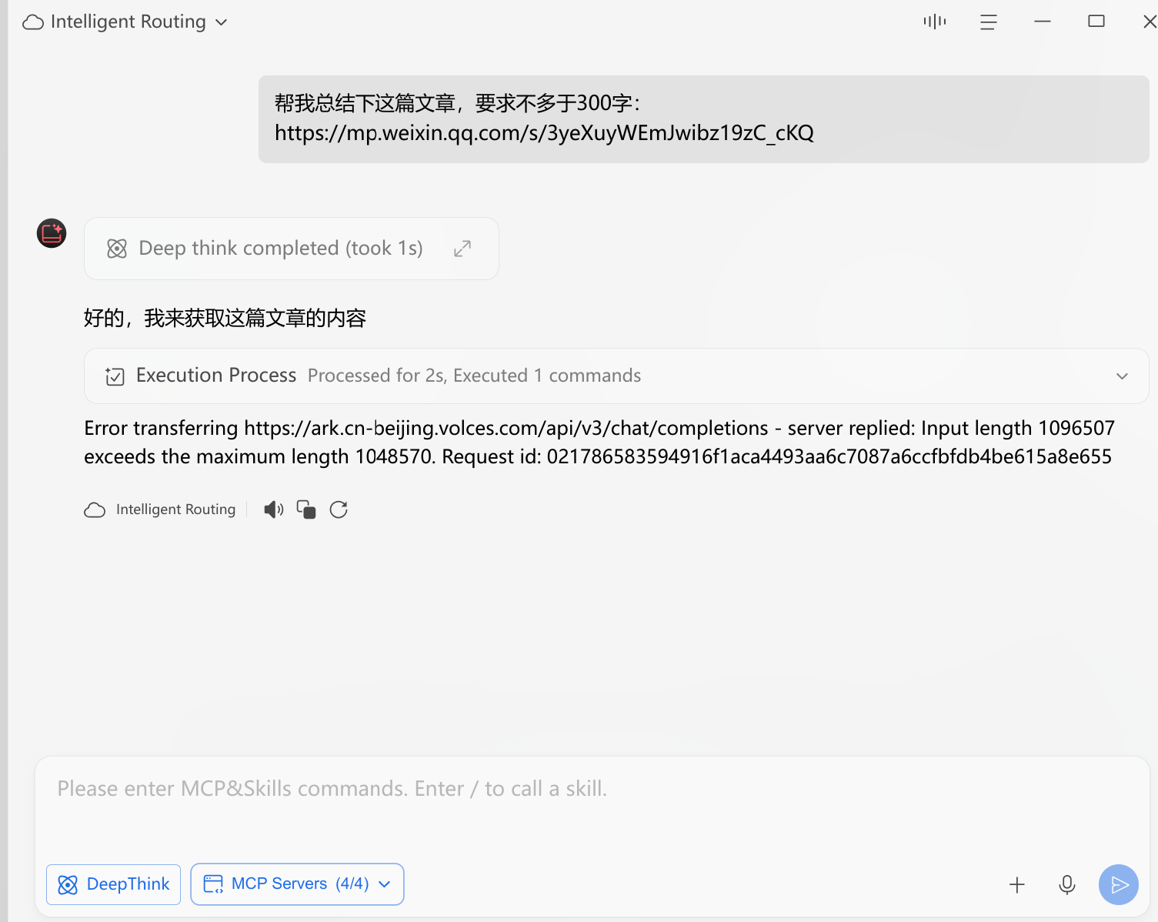Open the MCP Servers (4/4) dropdown

click(x=297, y=884)
